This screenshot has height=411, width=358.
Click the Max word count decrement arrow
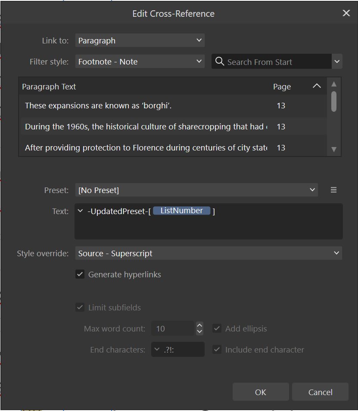tap(199, 331)
